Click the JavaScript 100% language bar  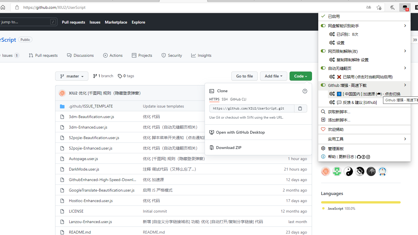(x=361, y=202)
